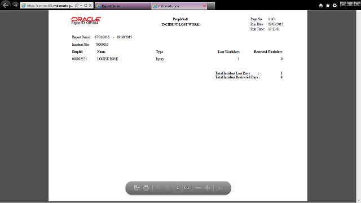Click the 'Lost Workdays' column header
361x203 pixels.
(x=228, y=52)
